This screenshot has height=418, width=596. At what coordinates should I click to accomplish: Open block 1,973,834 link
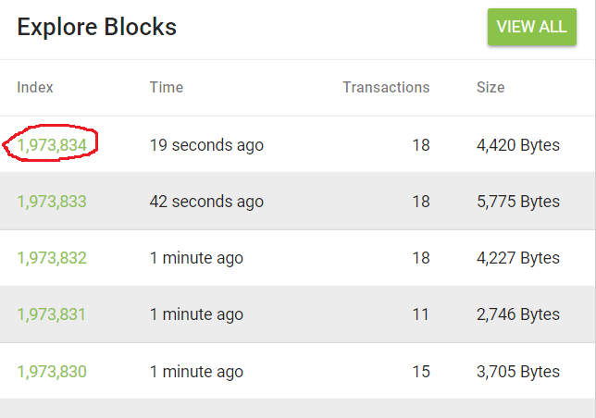click(x=52, y=145)
